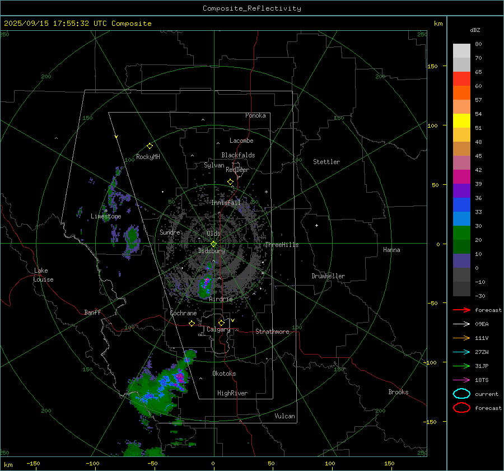The image size is (504, 471).
Task: Click the yellow diamond marker above Calgary
Action: coord(221,323)
